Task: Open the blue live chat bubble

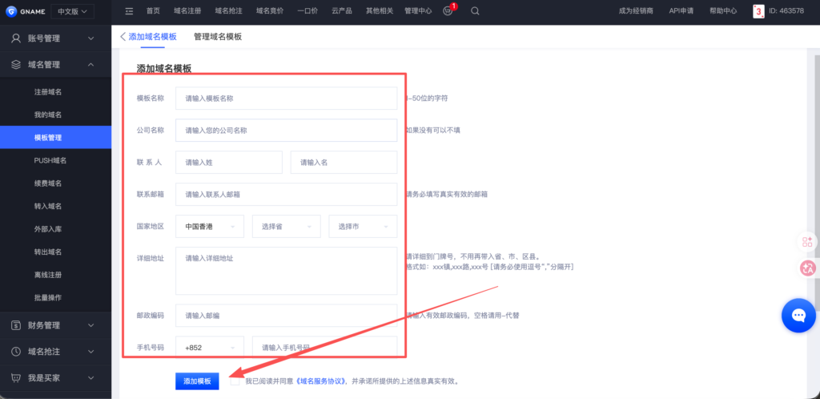Action: [798, 316]
